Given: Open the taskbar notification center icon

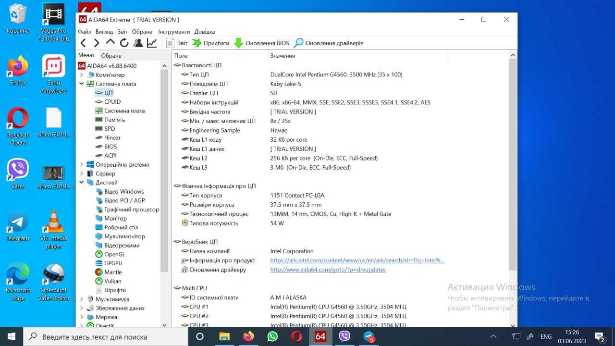Looking at the screenshot, I should tap(600, 336).
